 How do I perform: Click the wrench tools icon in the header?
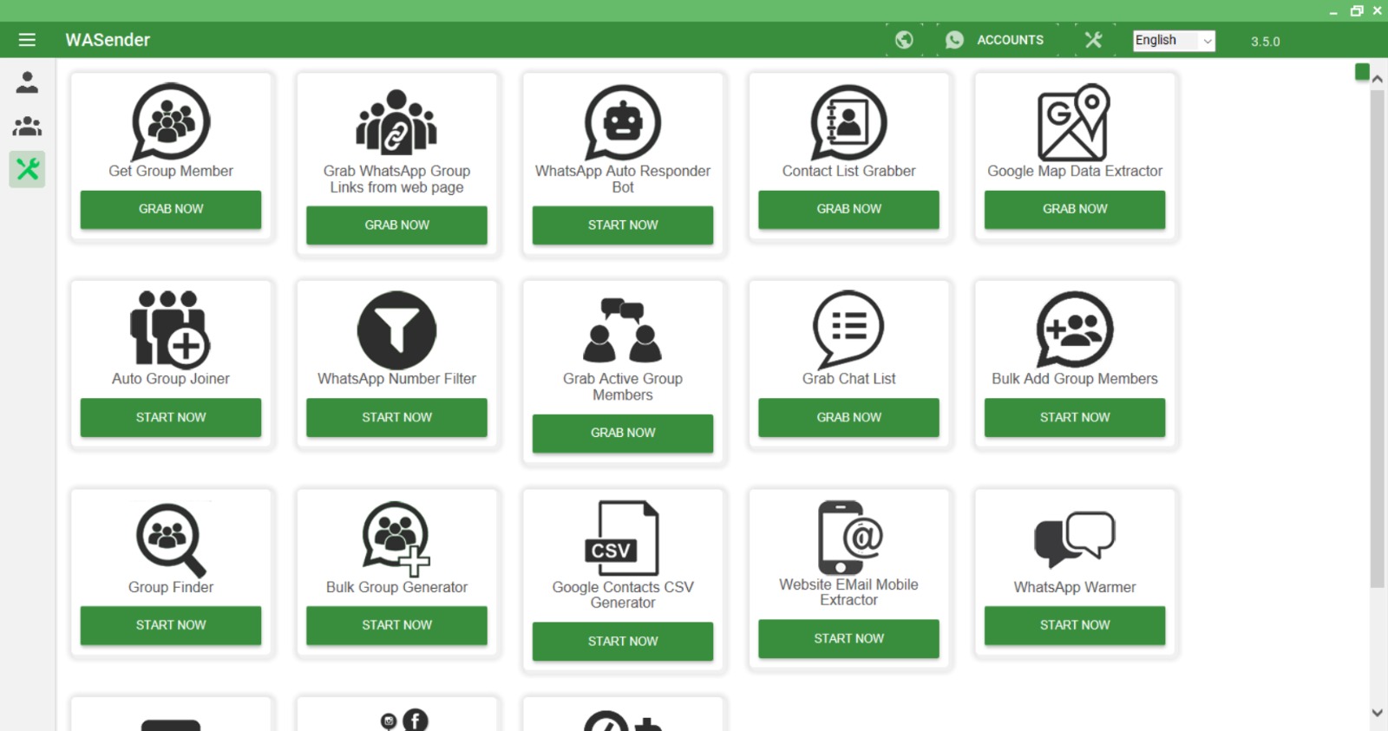pyautogui.click(x=1093, y=40)
